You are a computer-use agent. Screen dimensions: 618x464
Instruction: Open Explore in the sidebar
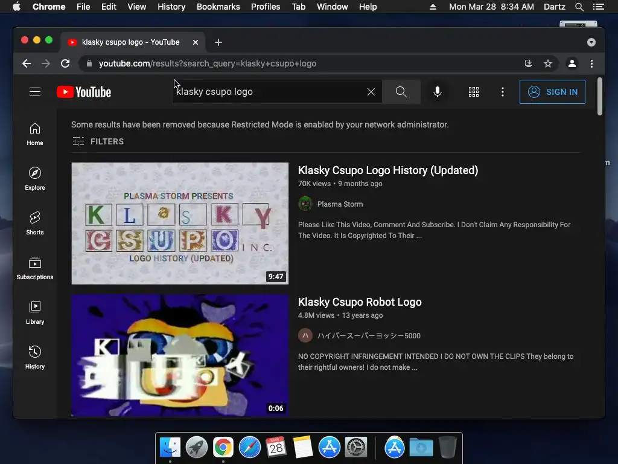(35, 179)
